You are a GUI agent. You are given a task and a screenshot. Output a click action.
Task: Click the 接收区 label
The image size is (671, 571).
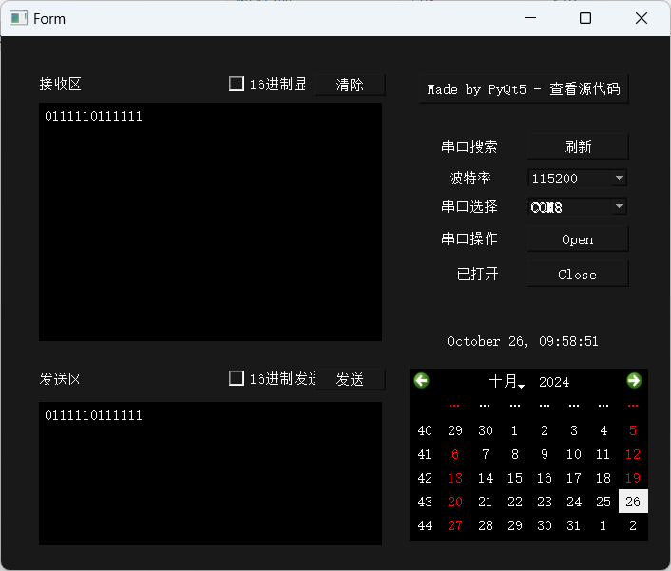coord(60,84)
